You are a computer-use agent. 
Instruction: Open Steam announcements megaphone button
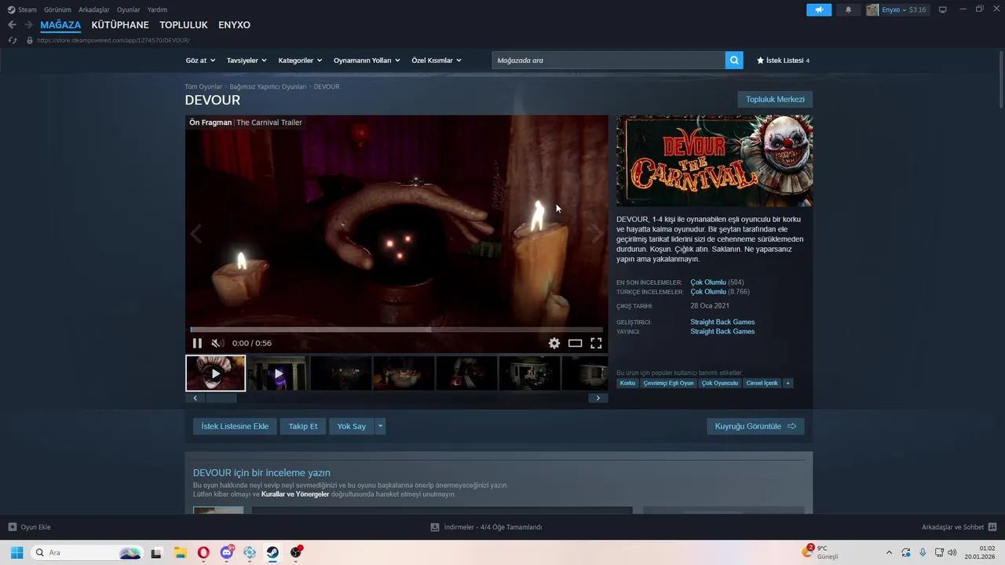click(819, 9)
